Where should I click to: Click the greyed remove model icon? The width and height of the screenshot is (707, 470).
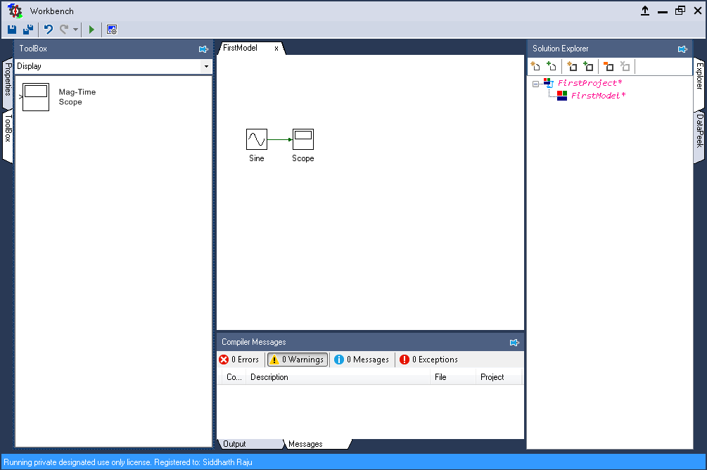tap(625, 66)
